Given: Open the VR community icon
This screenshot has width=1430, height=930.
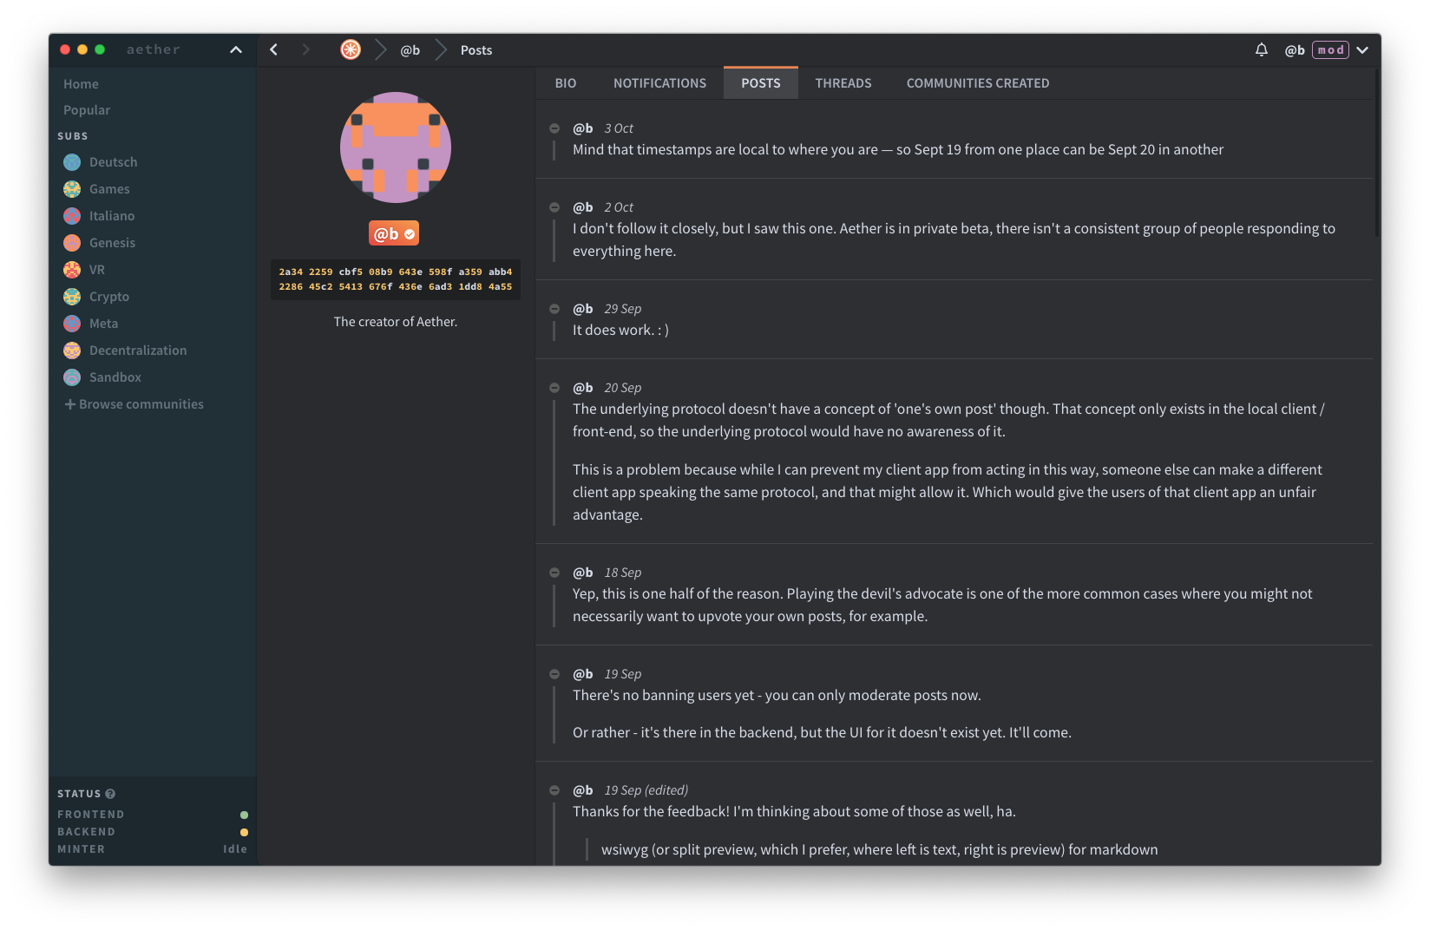Looking at the screenshot, I should pyautogui.click(x=72, y=270).
